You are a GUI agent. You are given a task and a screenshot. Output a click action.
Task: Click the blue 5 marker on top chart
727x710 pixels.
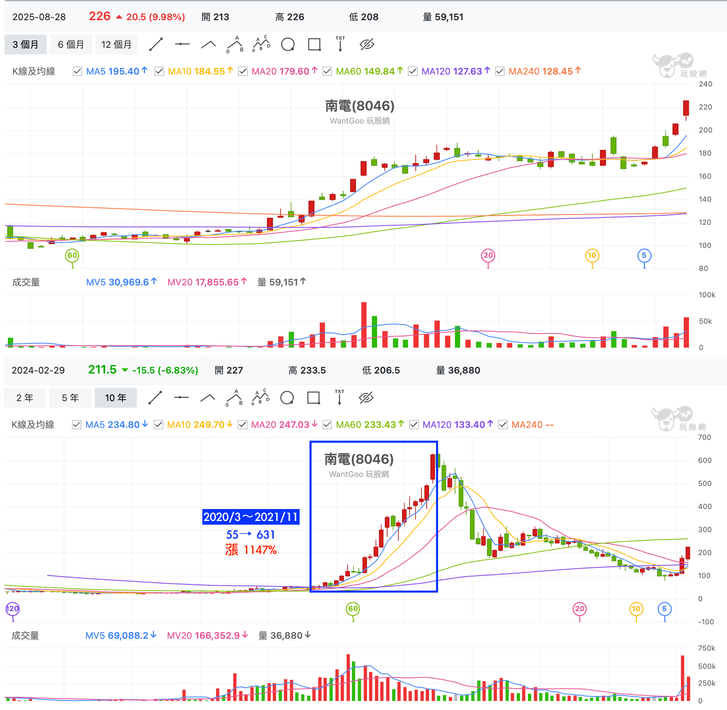click(644, 255)
